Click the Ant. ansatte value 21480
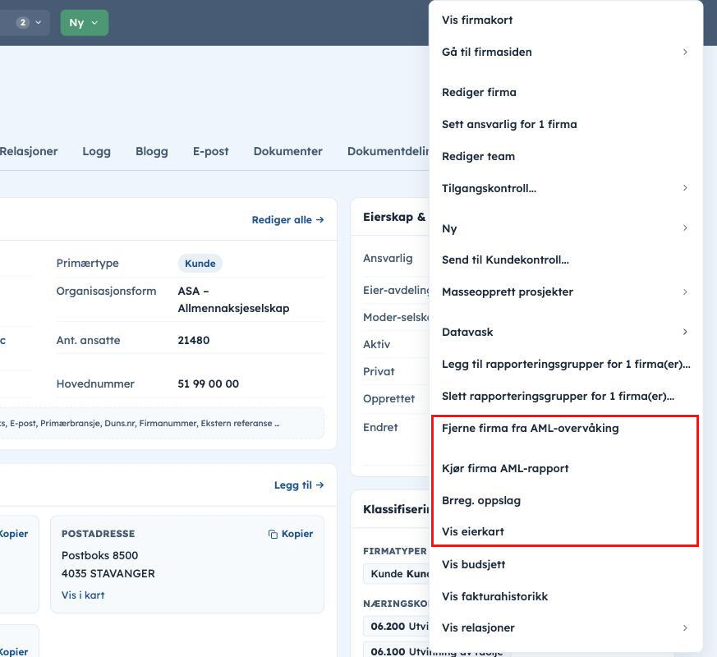 click(x=194, y=341)
